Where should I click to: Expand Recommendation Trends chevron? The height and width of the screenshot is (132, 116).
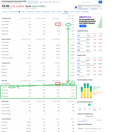click(93, 80)
